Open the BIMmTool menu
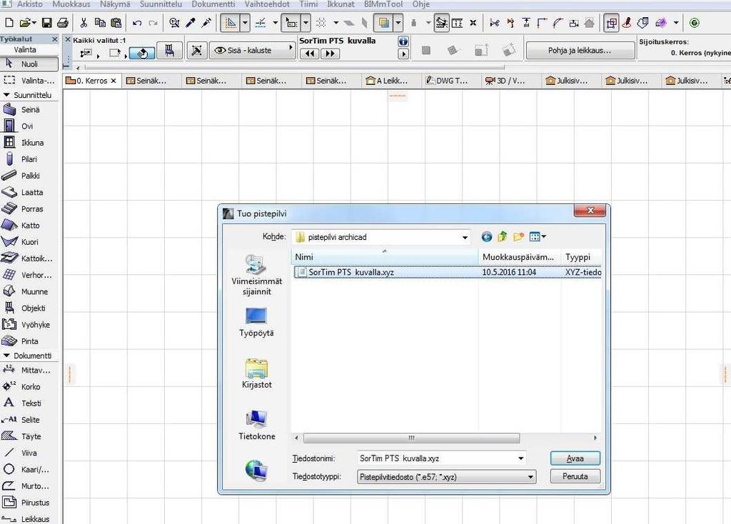Image resolution: width=731 pixels, height=524 pixels. click(383, 4)
